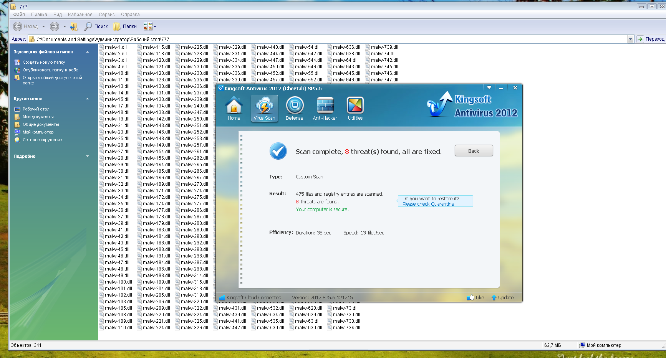Open Общие документы in sidebar
Viewport: 666px width, 358px height.
[x=41, y=124]
